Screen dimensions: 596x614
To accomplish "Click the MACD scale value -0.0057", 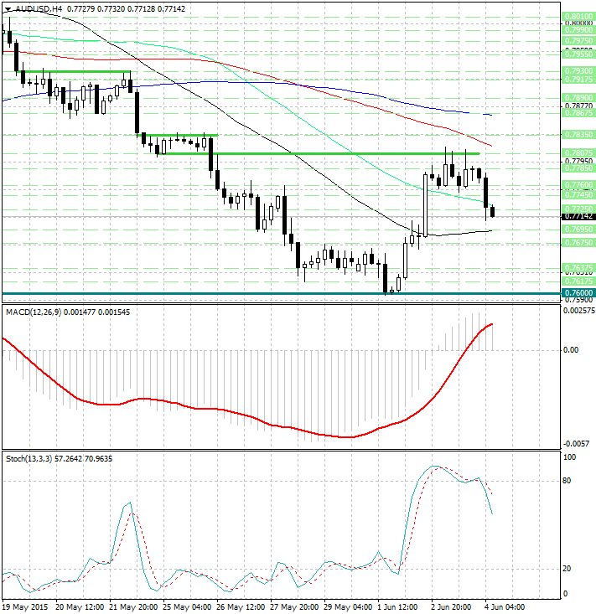I will [576, 444].
